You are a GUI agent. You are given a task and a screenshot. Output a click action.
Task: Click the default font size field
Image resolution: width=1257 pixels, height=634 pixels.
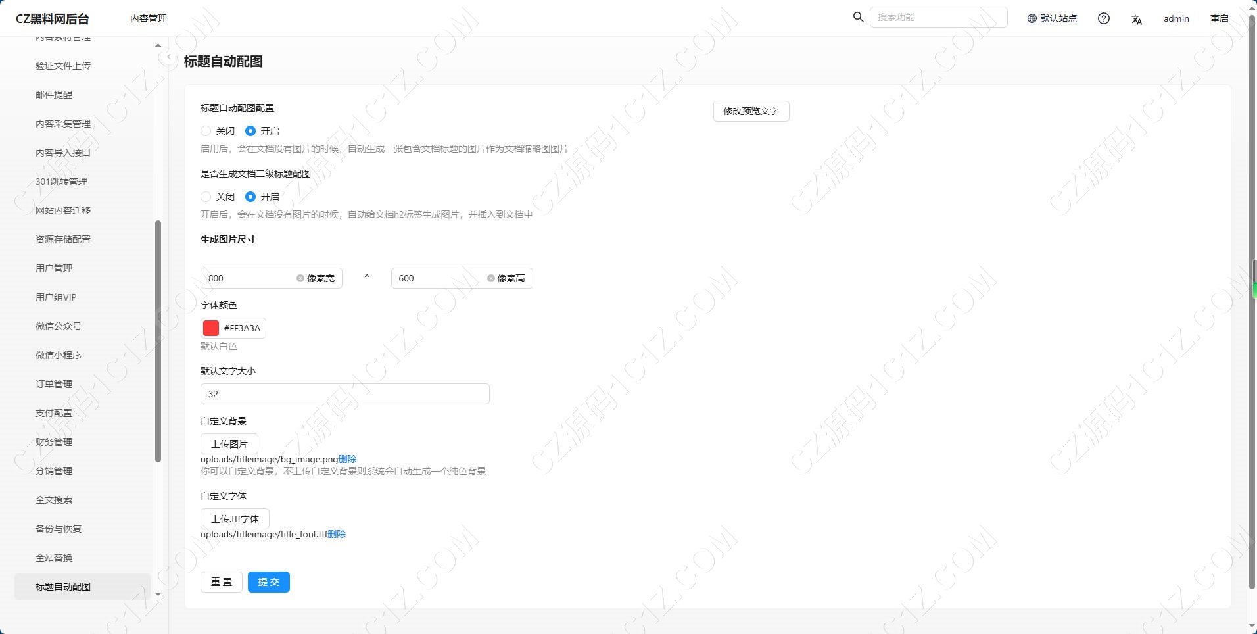344,394
